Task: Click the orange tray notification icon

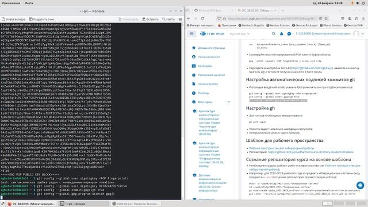Action: (352, 3)
